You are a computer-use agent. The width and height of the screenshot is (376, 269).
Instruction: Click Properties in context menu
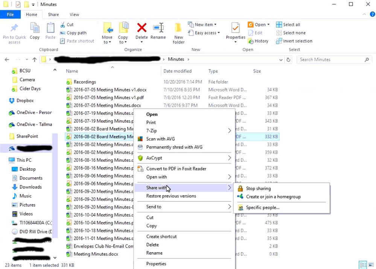click(x=156, y=263)
